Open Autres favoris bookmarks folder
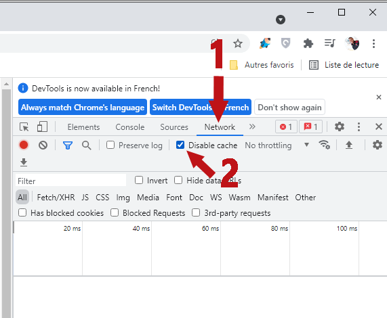This screenshot has height=318, width=387. coord(262,65)
